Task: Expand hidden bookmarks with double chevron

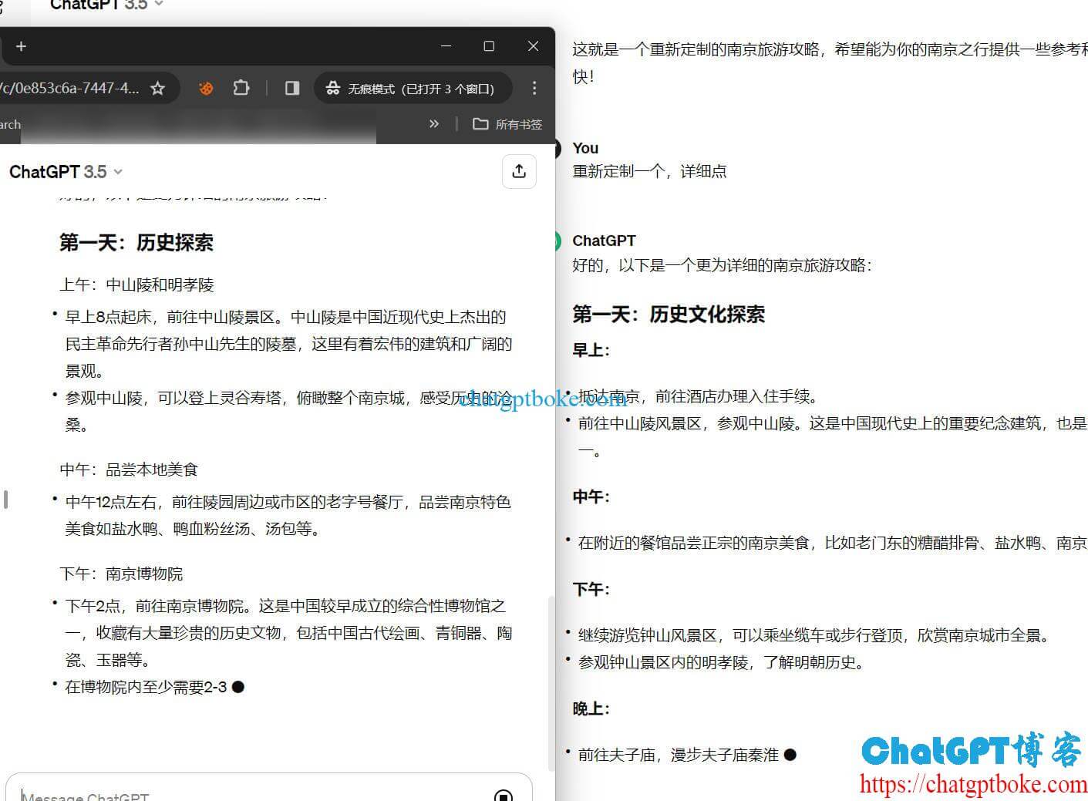Action: click(x=434, y=123)
